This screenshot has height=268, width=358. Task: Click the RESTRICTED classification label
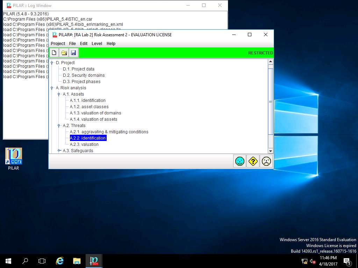(x=260, y=53)
